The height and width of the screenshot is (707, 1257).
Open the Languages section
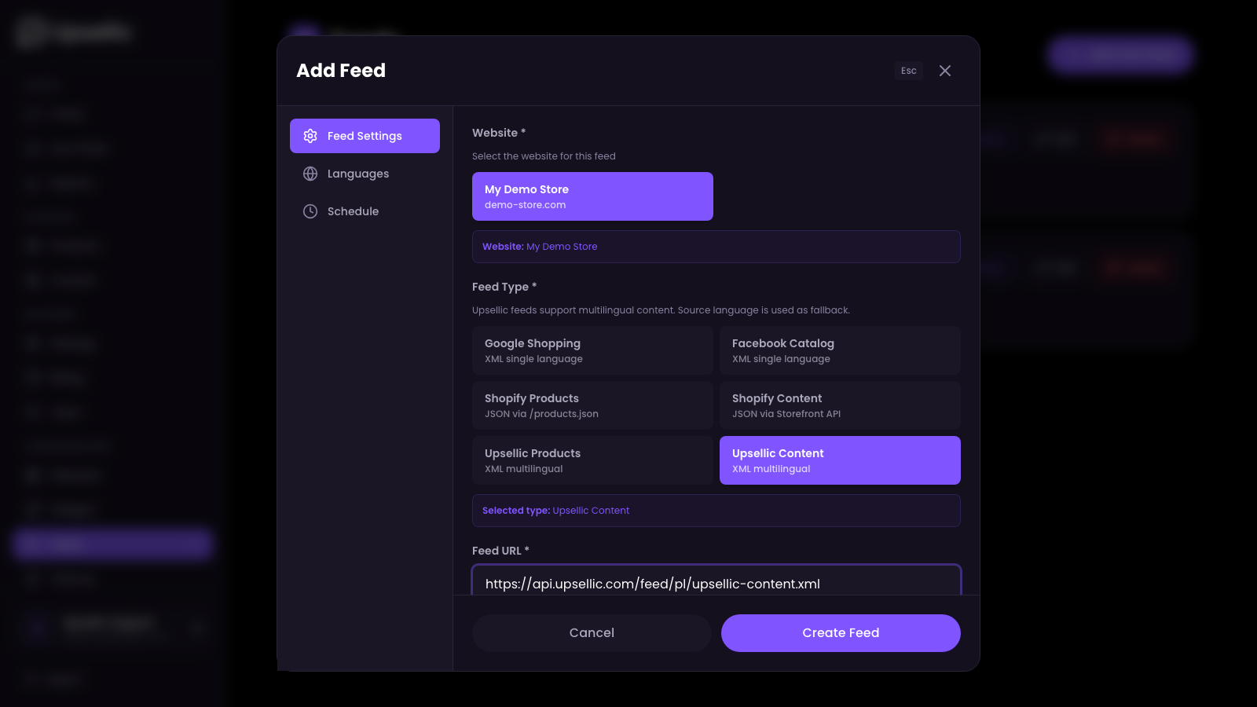tap(357, 174)
